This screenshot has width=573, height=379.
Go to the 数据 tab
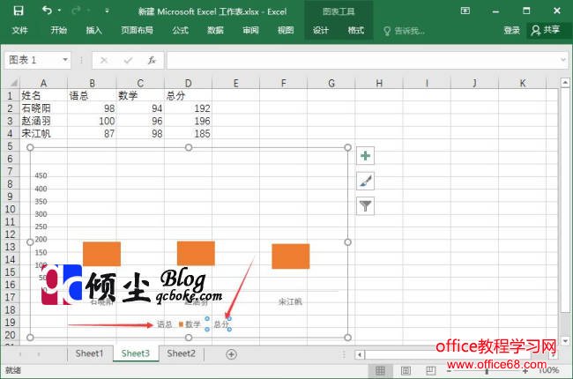[x=215, y=30]
